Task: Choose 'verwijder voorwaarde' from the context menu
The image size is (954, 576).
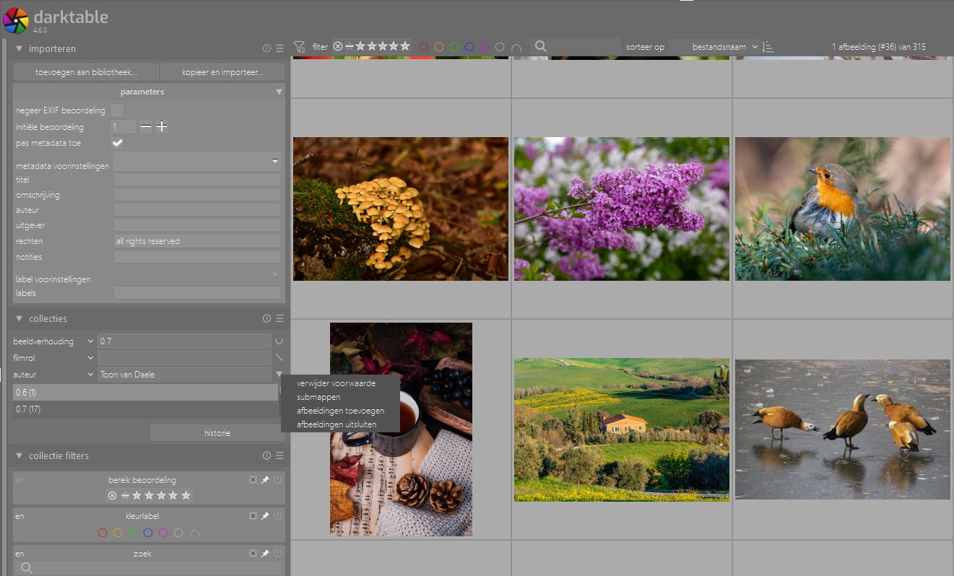Action: pos(336,383)
